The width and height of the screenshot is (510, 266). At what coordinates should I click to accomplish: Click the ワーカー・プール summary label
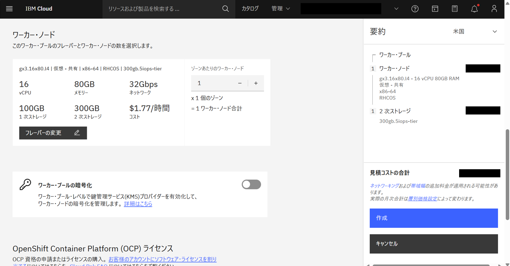pos(395,55)
